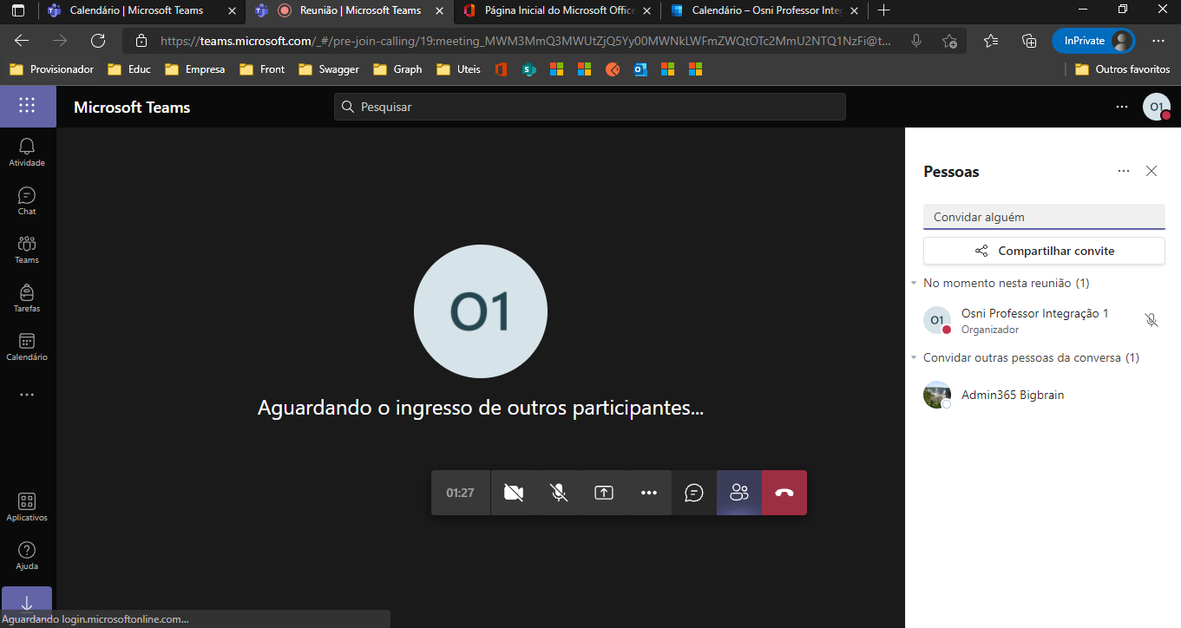Open the Uteis favorites folder
Screen dimensions: 1181x628
458,69
